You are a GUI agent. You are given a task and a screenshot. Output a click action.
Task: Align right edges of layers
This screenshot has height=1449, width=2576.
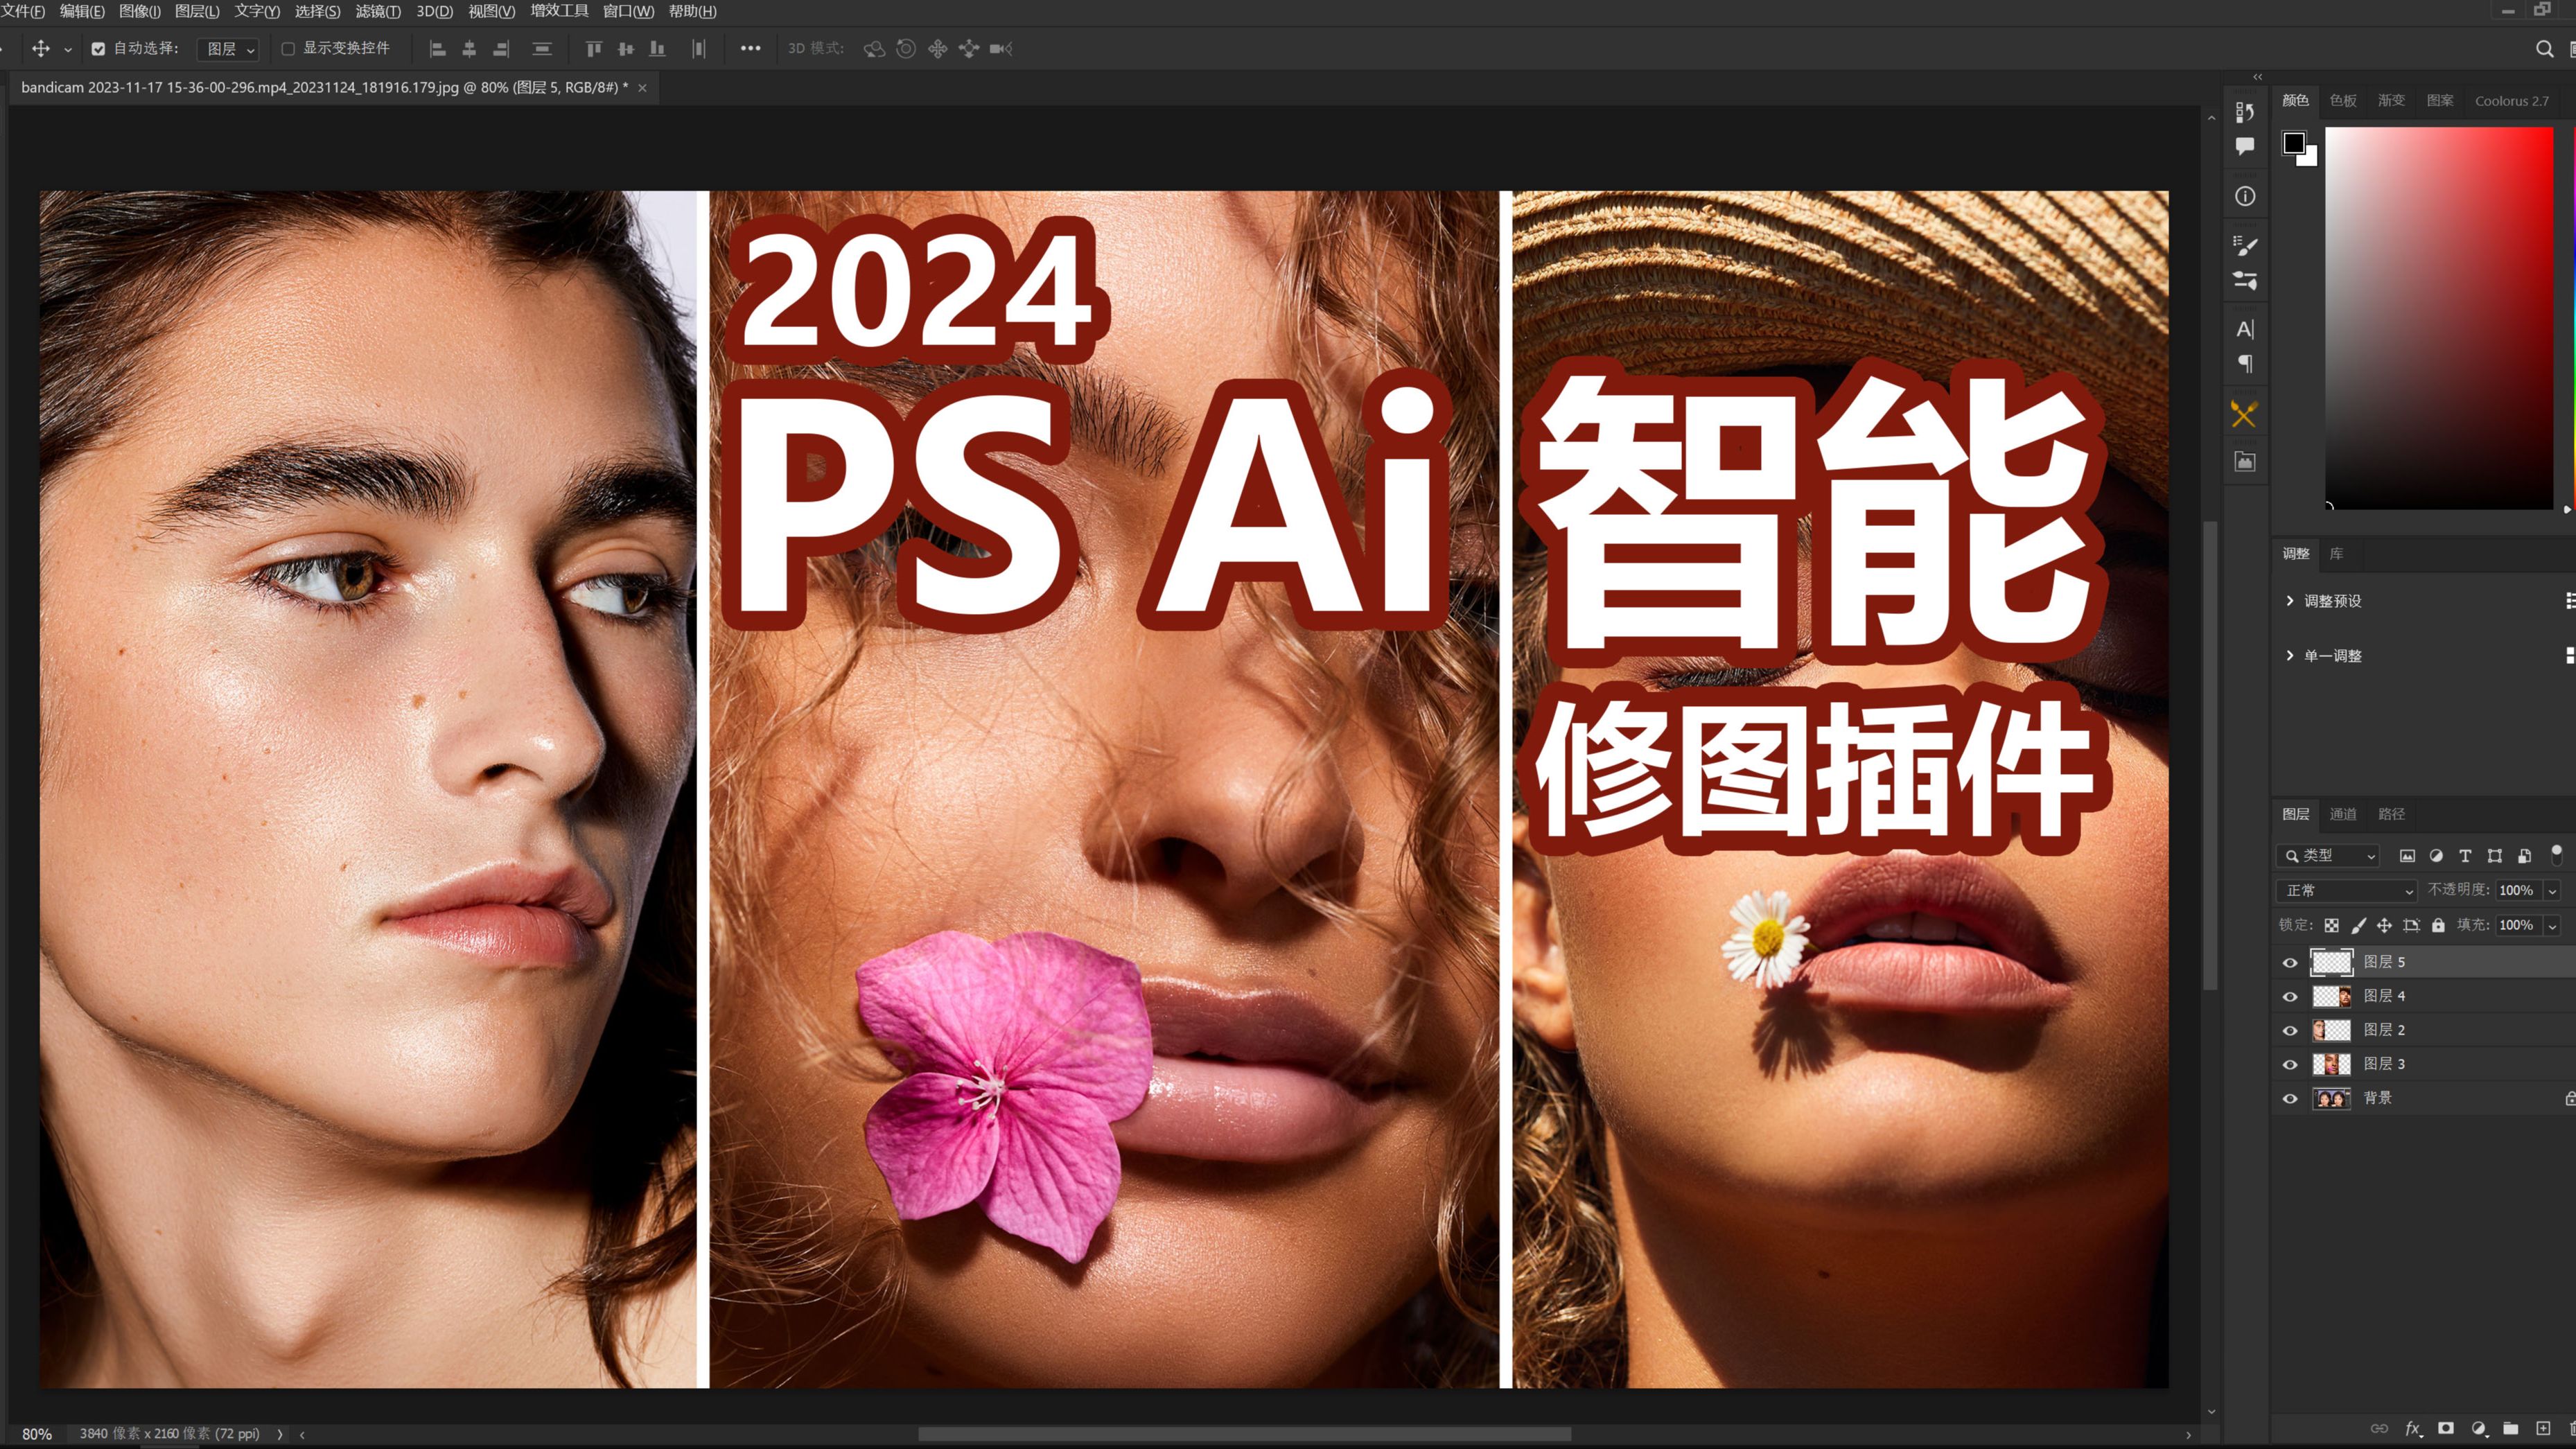501,48
